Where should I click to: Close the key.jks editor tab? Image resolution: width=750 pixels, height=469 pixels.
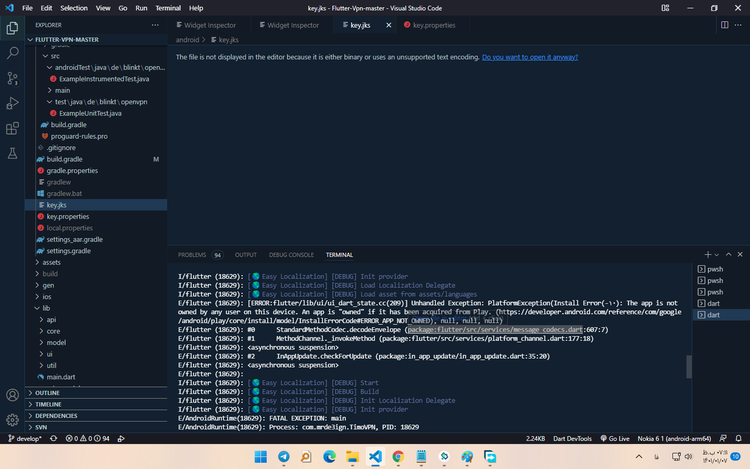(389, 25)
